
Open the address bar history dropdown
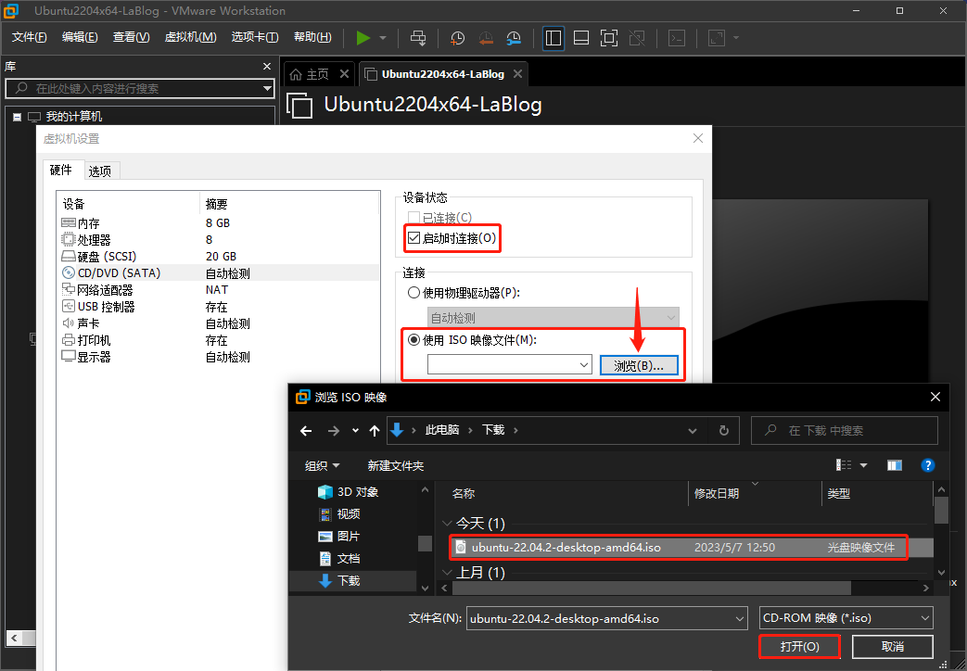(693, 430)
